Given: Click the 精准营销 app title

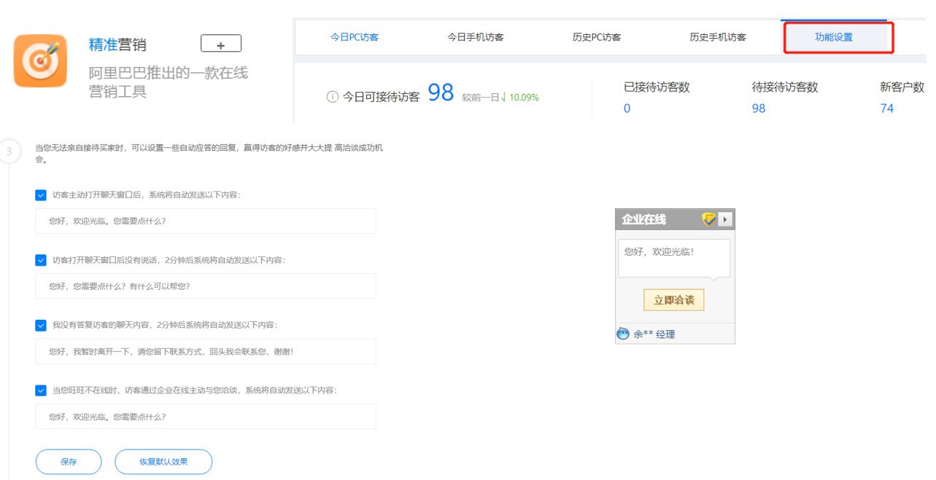Looking at the screenshot, I should coord(117,44).
